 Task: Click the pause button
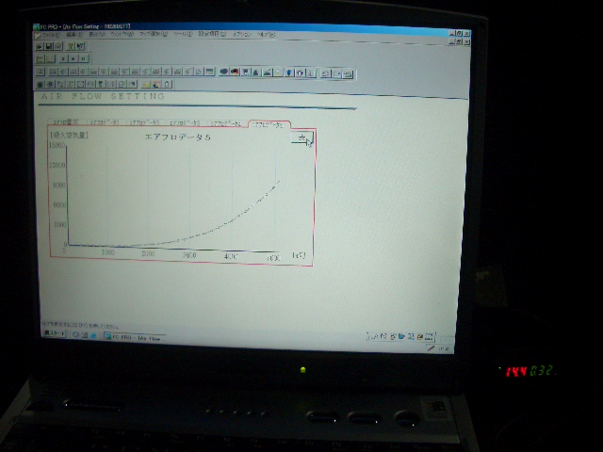[84, 58]
